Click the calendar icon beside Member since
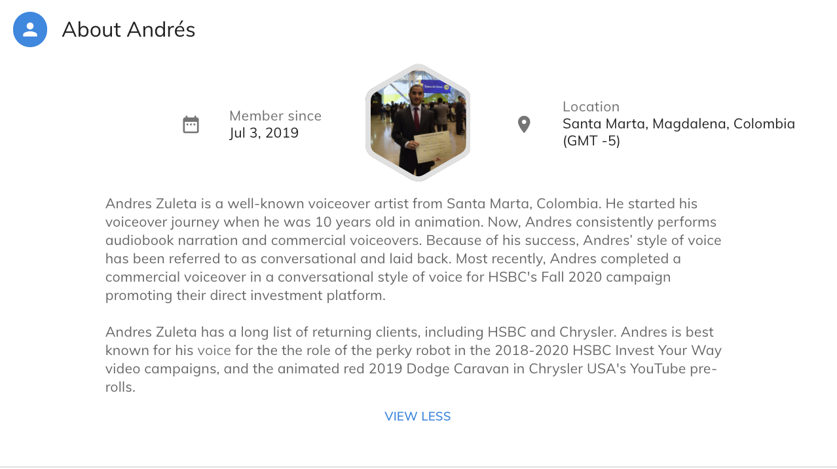This screenshot has height=469, width=837. (x=191, y=124)
